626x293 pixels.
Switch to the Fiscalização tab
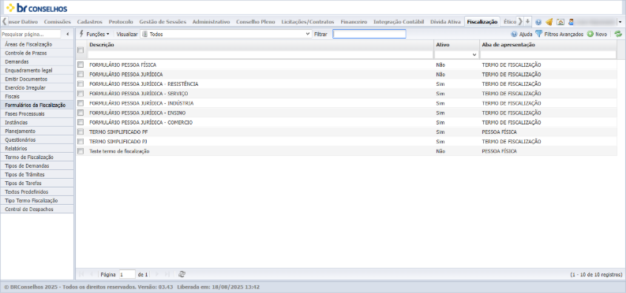[x=482, y=22]
